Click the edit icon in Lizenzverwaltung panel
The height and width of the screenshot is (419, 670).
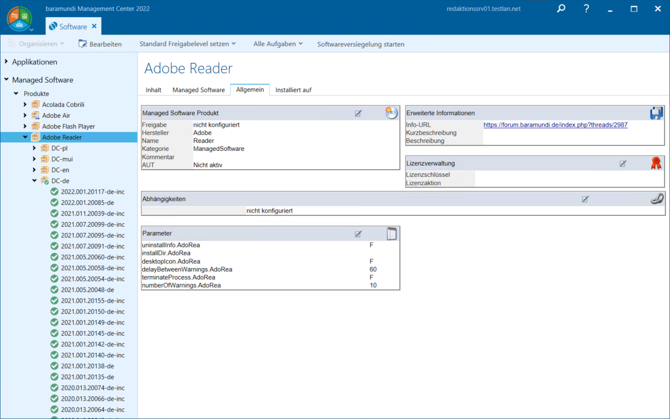tap(623, 163)
